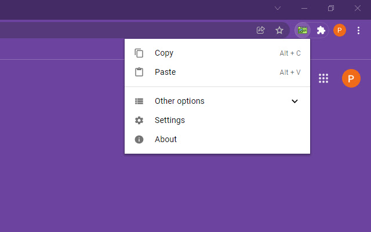The width and height of the screenshot is (371, 232).
Task: Choose About from the extension menu
Action: coord(166,140)
